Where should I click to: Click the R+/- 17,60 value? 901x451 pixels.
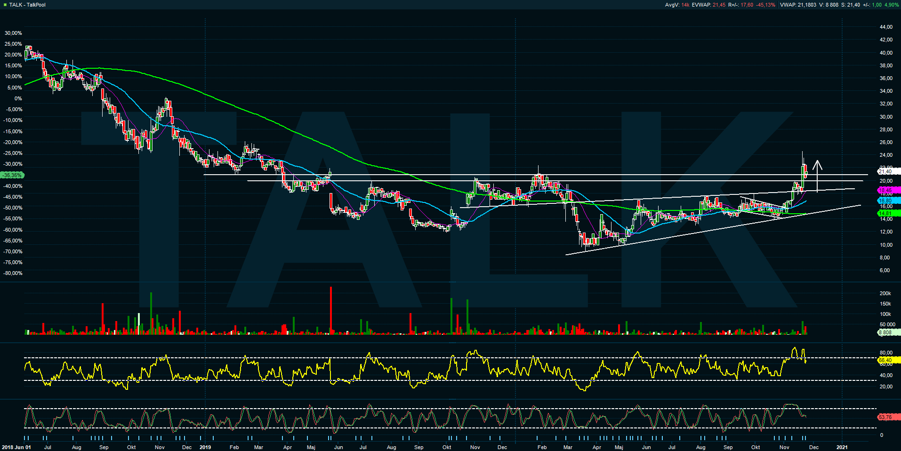(x=740, y=5)
